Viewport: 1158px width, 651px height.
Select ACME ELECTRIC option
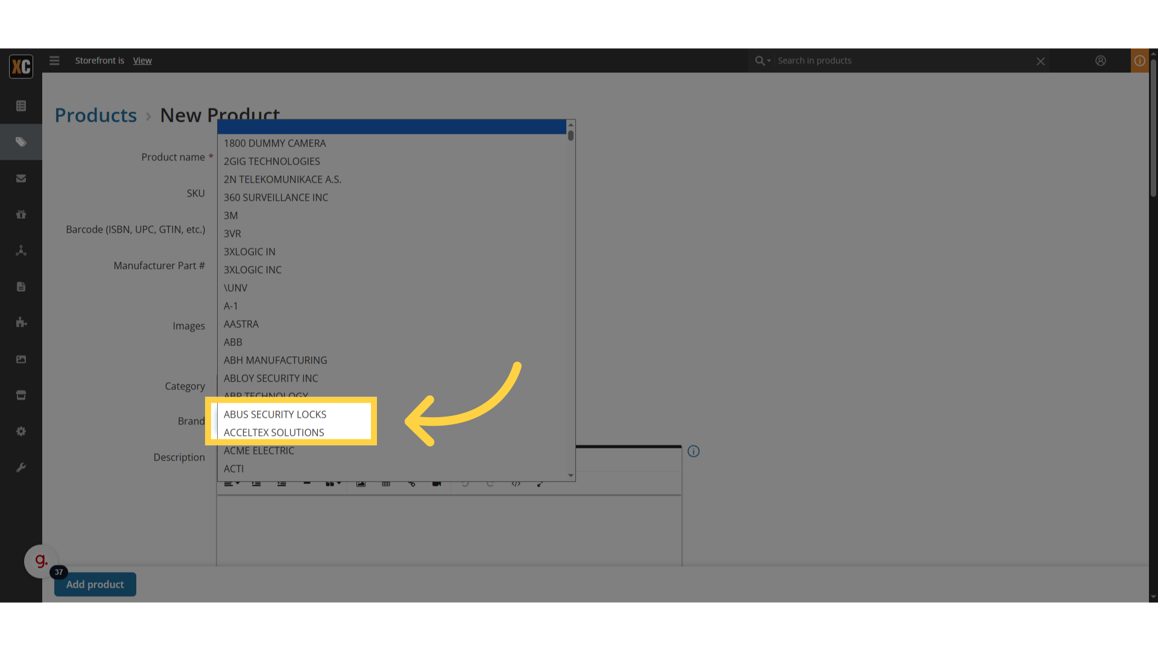pos(392,451)
